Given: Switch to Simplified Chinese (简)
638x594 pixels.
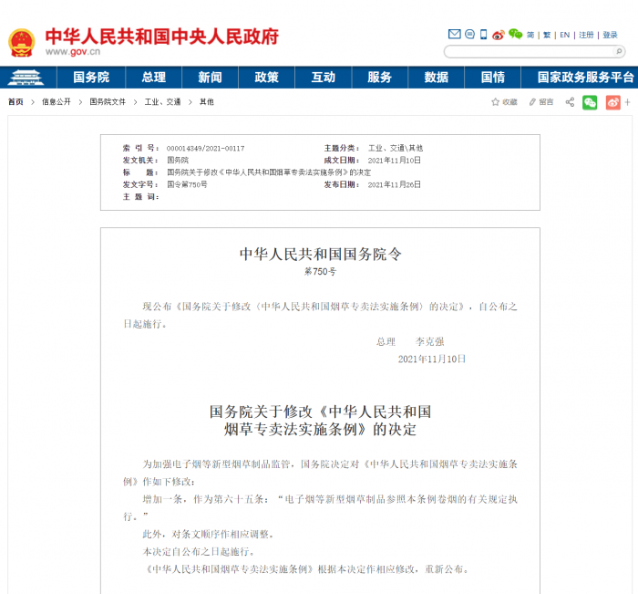Looking at the screenshot, I should (530, 35).
